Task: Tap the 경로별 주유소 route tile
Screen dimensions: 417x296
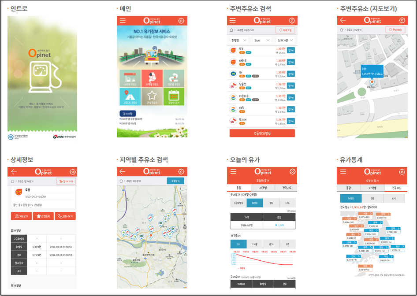Action: point(174,78)
